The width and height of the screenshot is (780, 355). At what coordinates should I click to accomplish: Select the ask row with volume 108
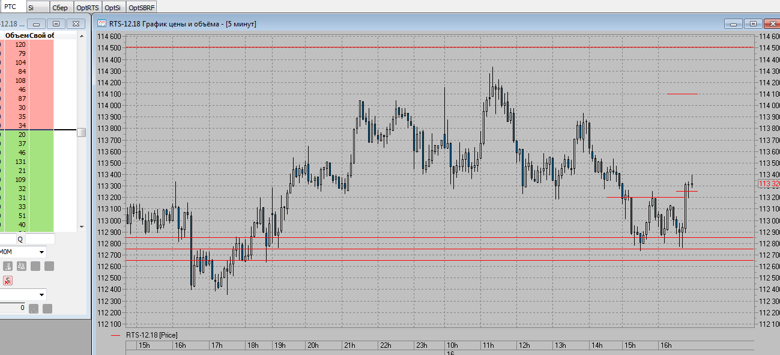(x=27, y=80)
